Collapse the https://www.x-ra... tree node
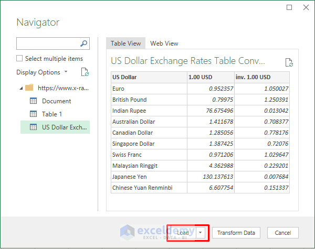Screen dimensions: 315x249 (x=21, y=88)
